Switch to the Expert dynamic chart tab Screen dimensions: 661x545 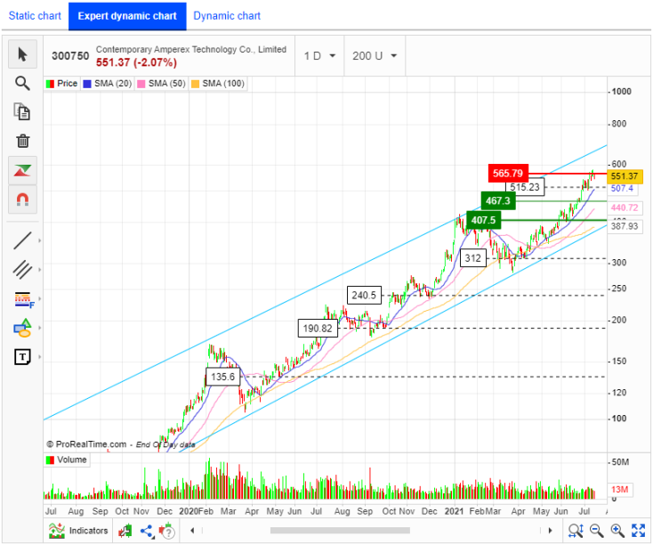pyautogui.click(x=127, y=16)
